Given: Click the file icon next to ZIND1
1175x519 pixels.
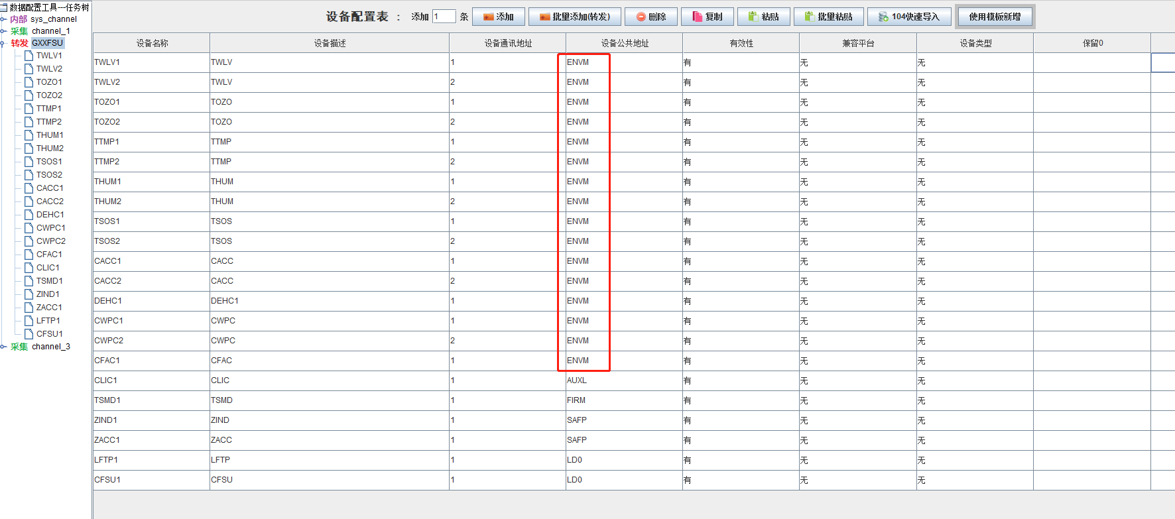Looking at the screenshot, I should [29, 294].
